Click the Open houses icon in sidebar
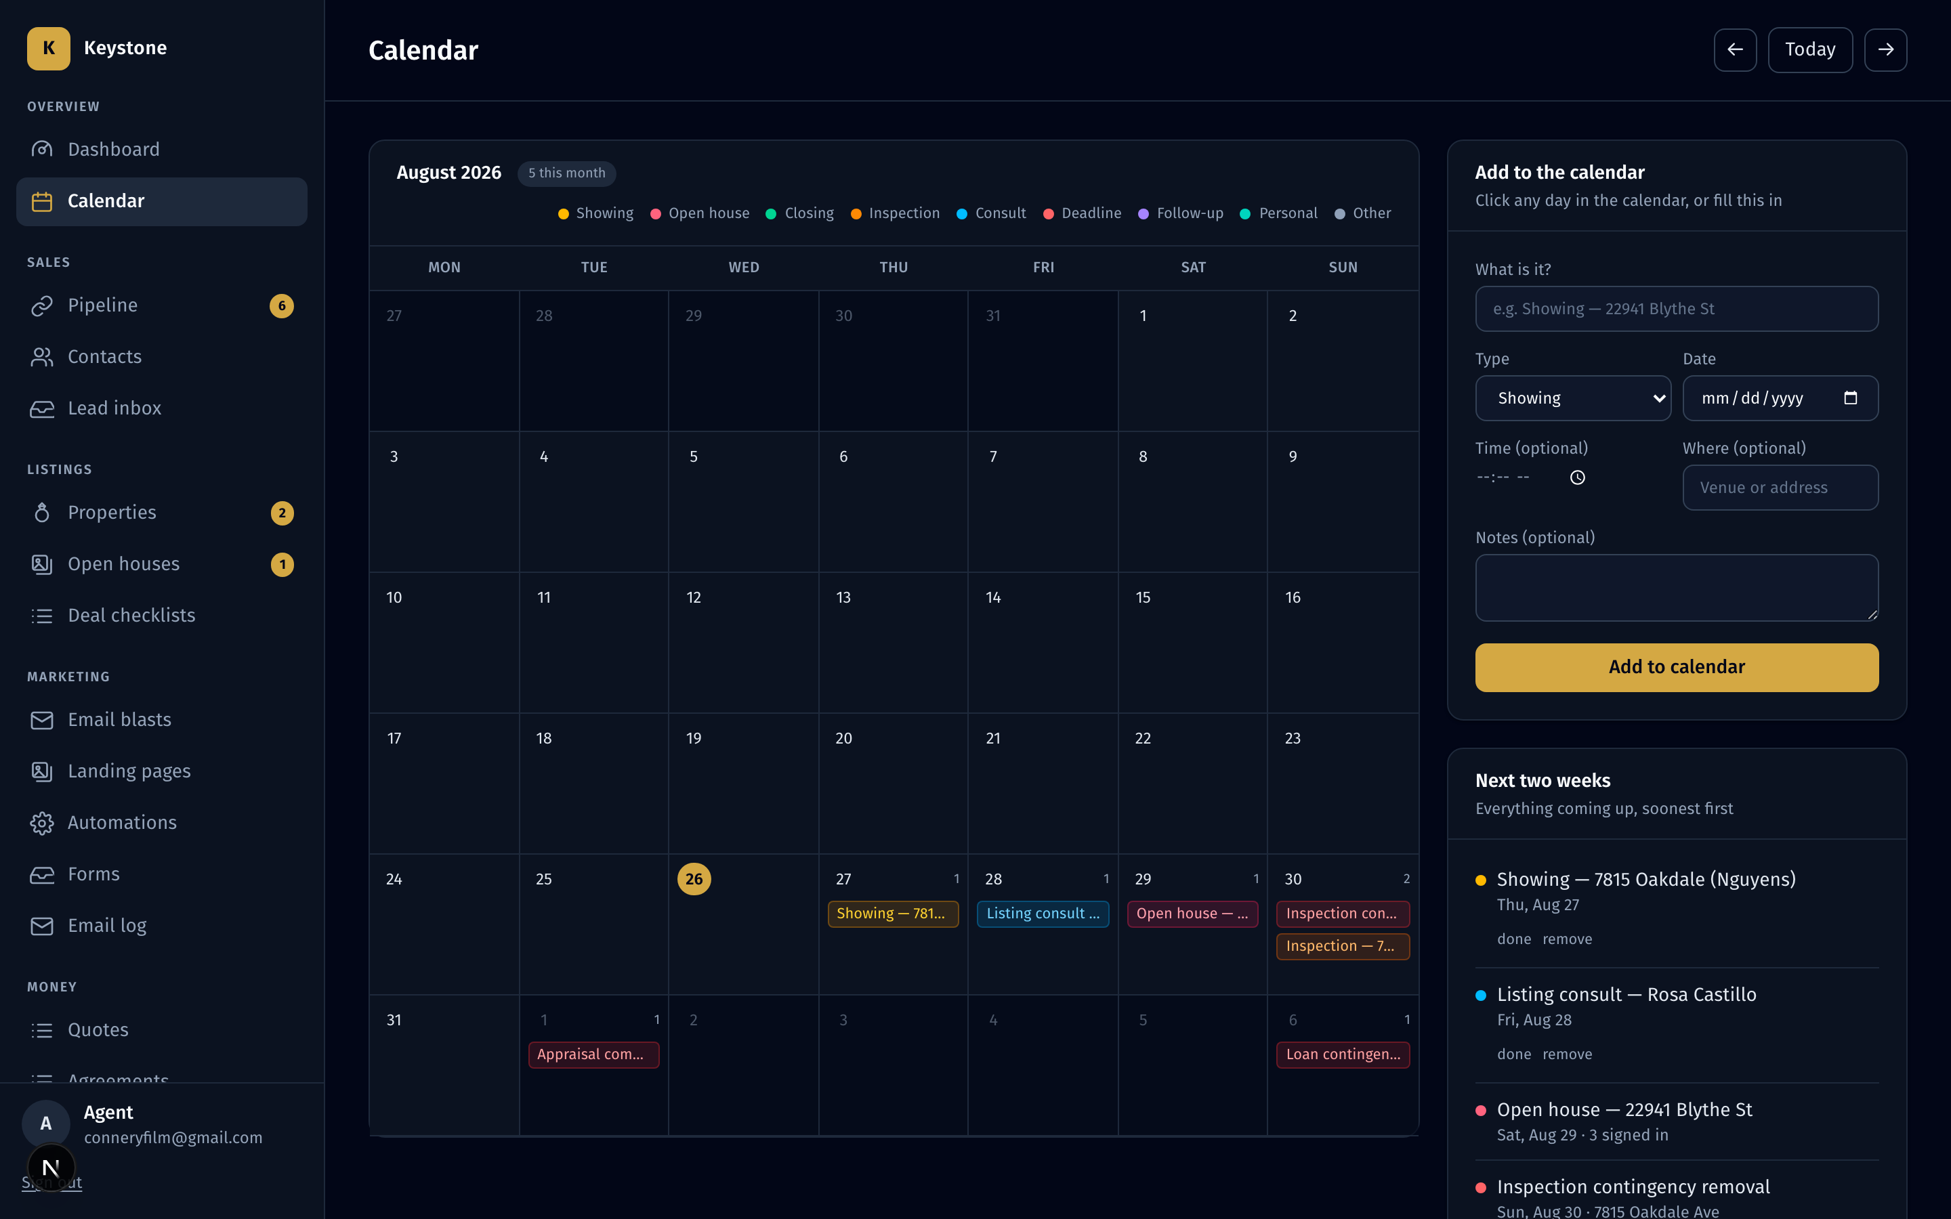This screenshot has width=1951, height=1219. (x=42, y=564)
